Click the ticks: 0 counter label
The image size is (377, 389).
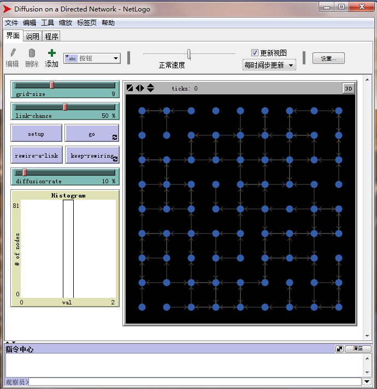point(185,88)
